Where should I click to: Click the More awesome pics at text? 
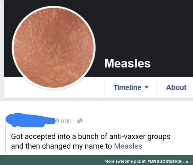(125, 161)
